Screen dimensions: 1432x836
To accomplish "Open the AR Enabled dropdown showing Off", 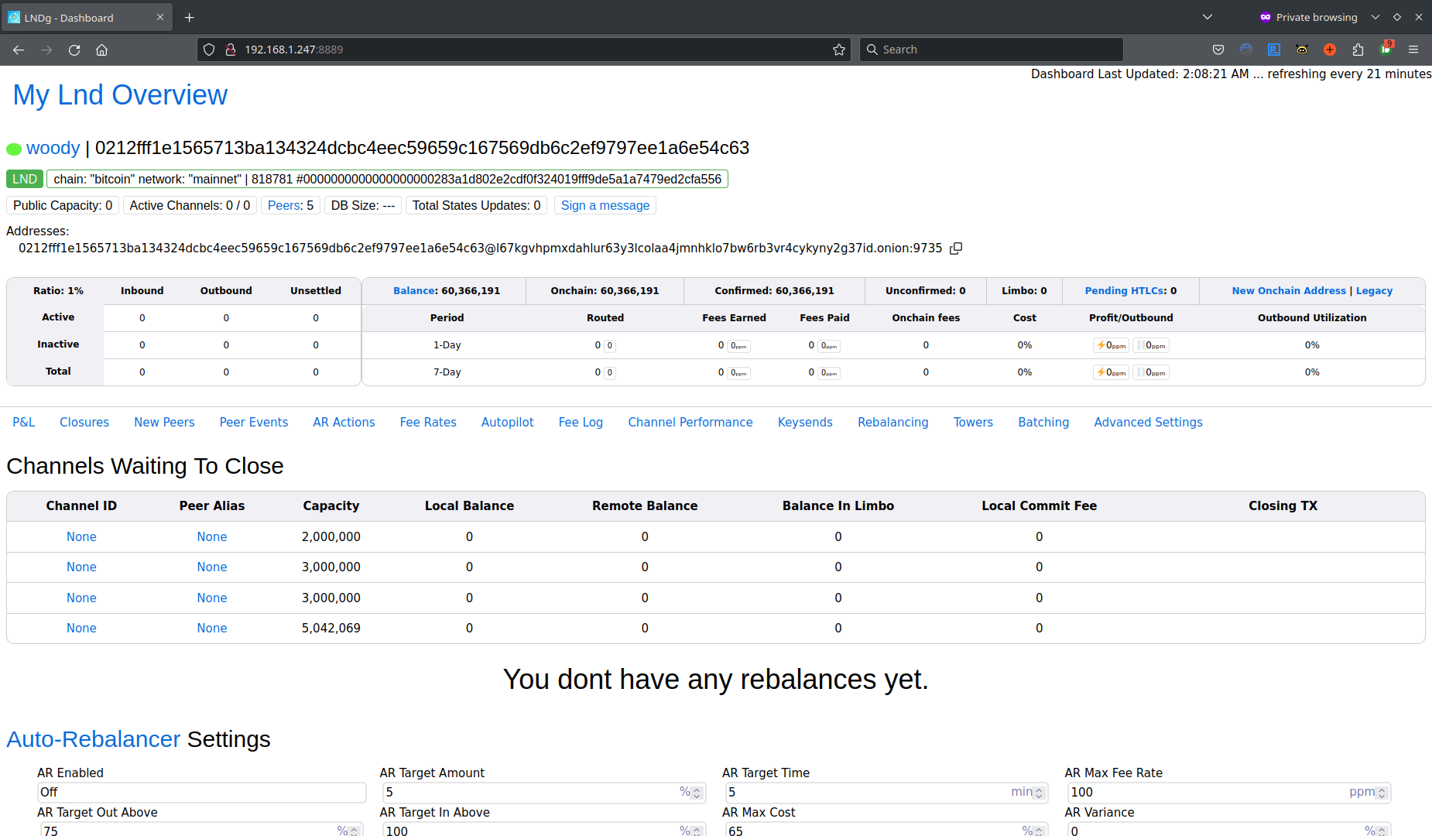I will [x=201, y=792].
